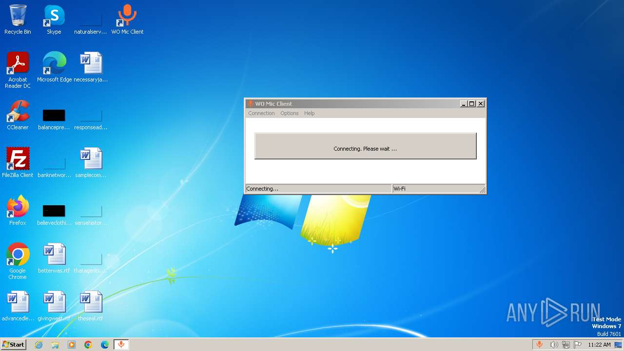Open the Windows Start menu
Viewport: 624px width, 351px height.
(x=13, y=345)
